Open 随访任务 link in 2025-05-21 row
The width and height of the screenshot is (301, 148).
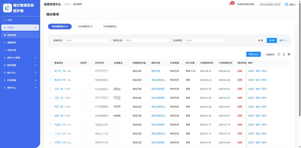tap(156, 71)
